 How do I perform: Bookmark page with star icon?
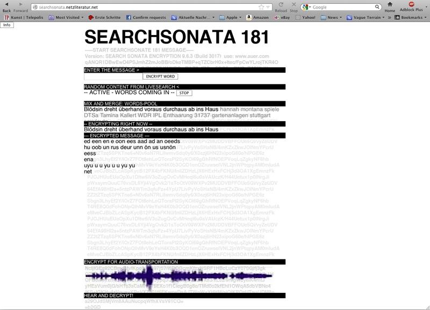[262, 7]
